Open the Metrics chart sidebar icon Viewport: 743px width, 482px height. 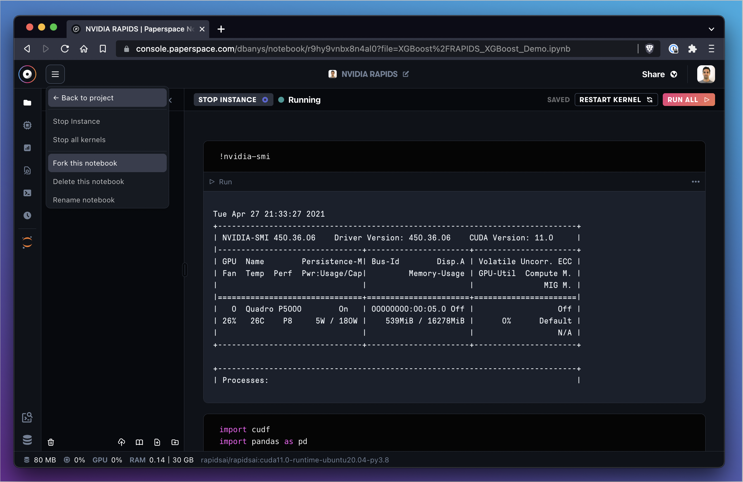[x=27, y=148]
